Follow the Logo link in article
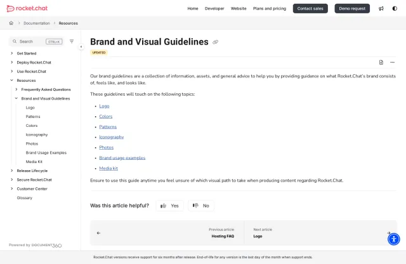This screenshot has height=264, width=406. tap(104, 106)
